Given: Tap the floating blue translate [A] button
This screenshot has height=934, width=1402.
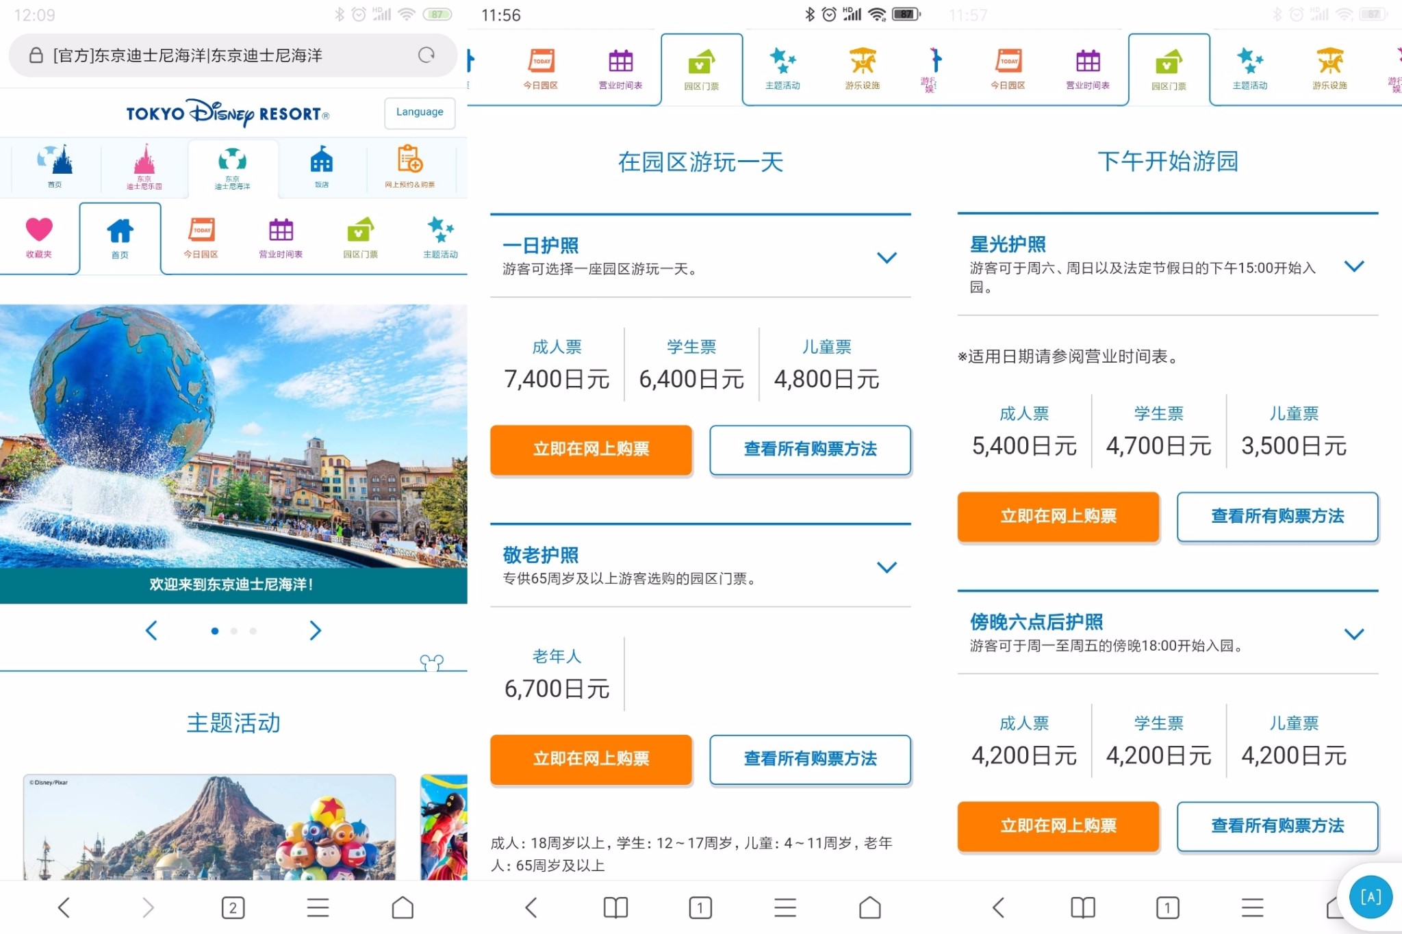Looking at the screenshot, I should pos(1371,897).
